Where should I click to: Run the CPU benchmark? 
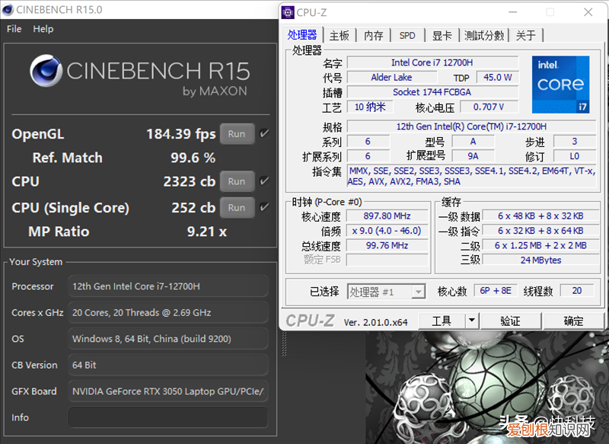click(237, 181)
